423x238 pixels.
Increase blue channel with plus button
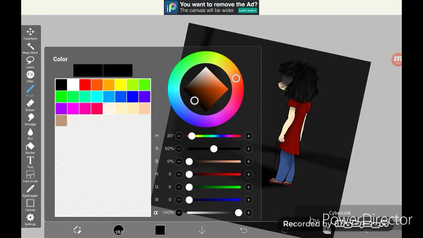[x=249, y=200]
